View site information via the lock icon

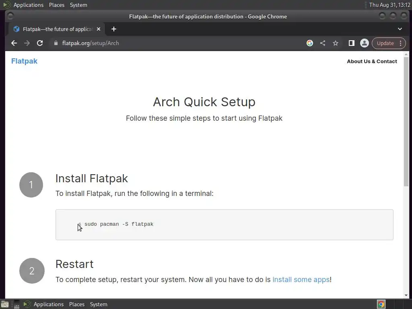click(x=56, y=43)
